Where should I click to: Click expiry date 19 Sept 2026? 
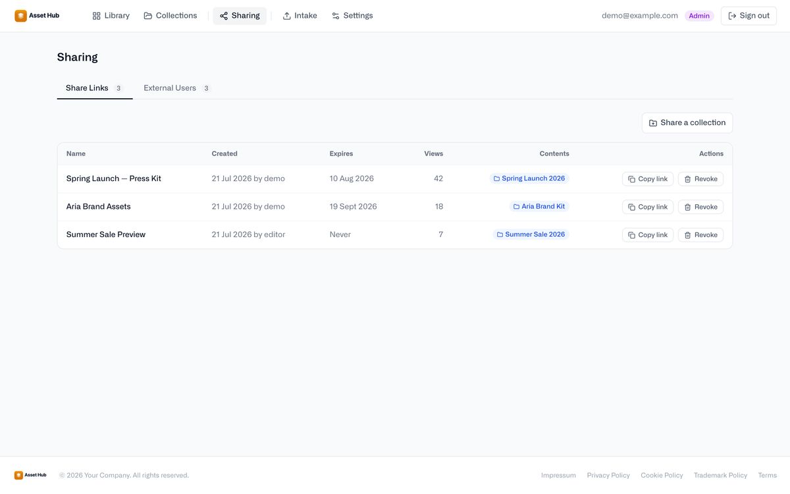click(x=354, y=206)
